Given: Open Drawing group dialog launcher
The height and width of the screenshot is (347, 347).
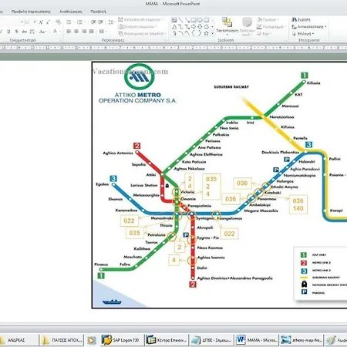Looking at the screenshot, I should (286, 41).
